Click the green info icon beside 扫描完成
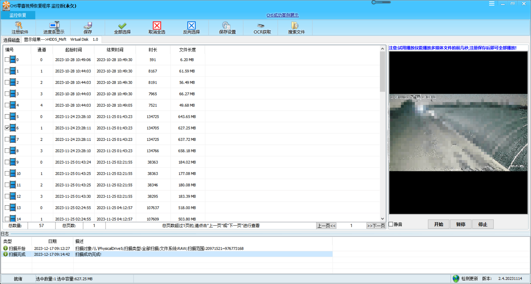 point(5,254)
